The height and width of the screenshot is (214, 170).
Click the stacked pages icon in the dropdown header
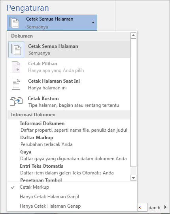click(14, 23)
